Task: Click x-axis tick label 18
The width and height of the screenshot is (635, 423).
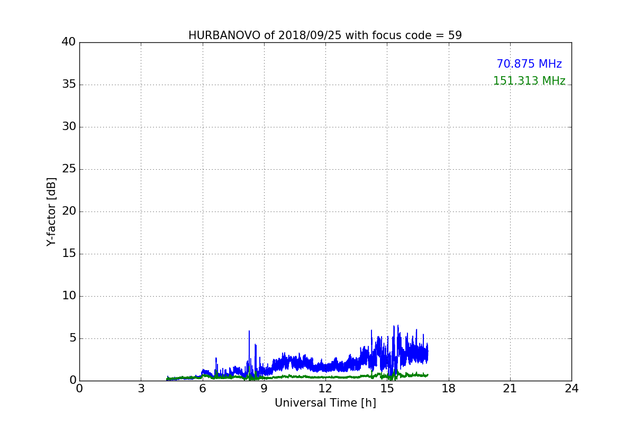Action: (449, 389)
